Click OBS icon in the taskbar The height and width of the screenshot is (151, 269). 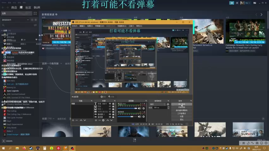(72, 148)
